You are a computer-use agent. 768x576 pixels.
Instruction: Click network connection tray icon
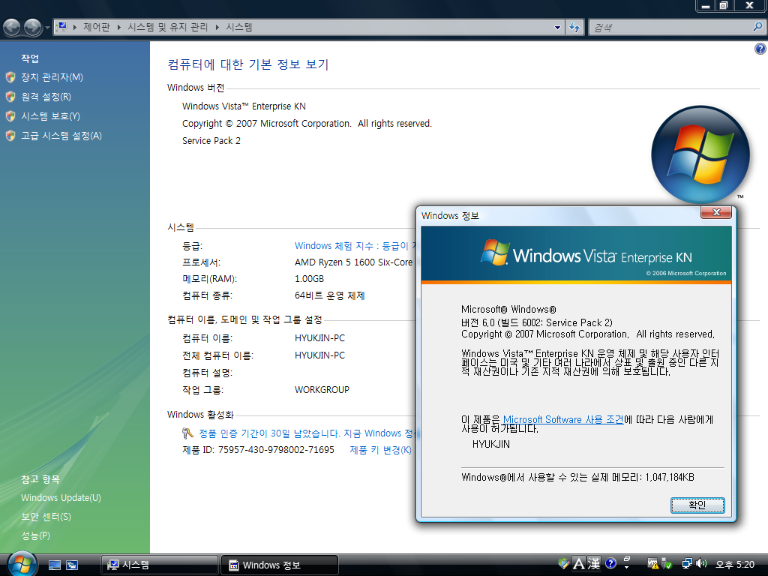pyautogui.click(x=688, y=564)
